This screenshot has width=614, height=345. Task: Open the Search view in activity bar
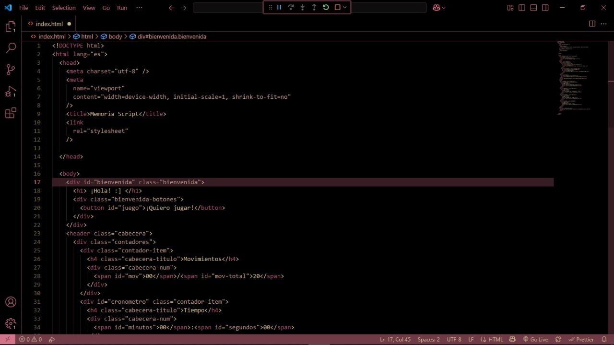click(11, 48)
